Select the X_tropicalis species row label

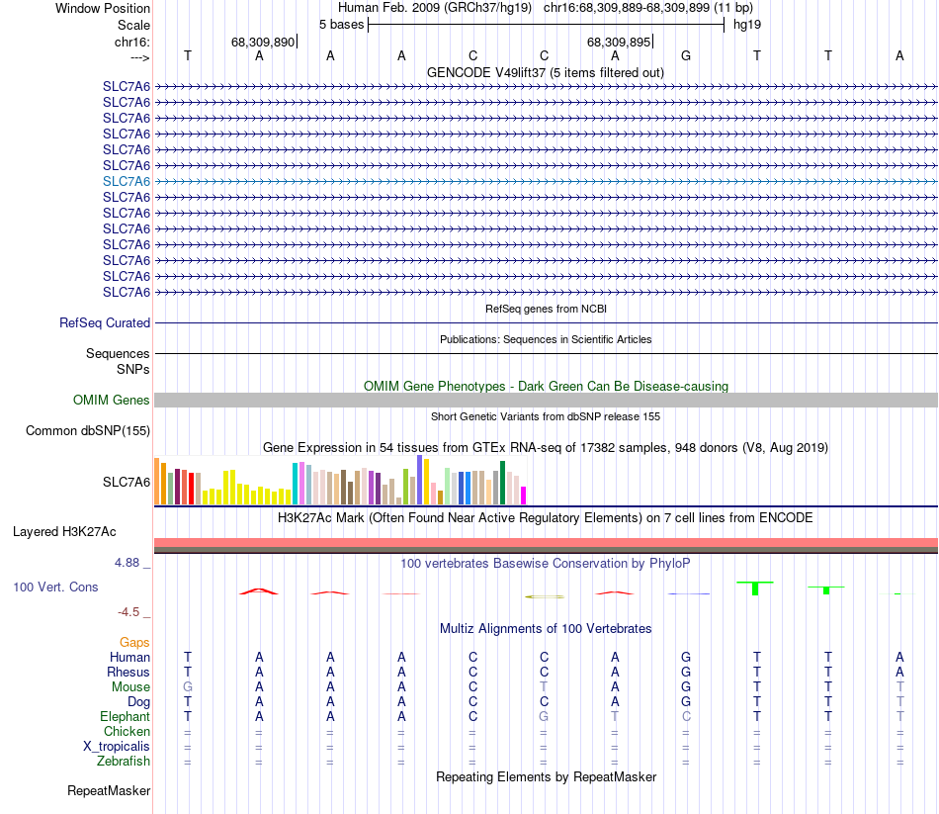point(117,747)
